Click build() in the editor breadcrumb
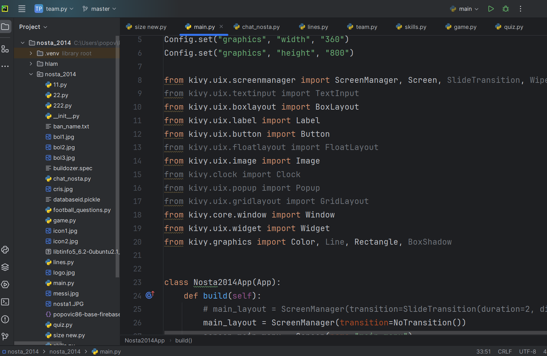 tap(184, 341)
